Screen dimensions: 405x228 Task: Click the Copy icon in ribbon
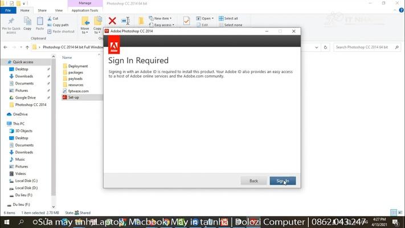click(x=27, y=24)
